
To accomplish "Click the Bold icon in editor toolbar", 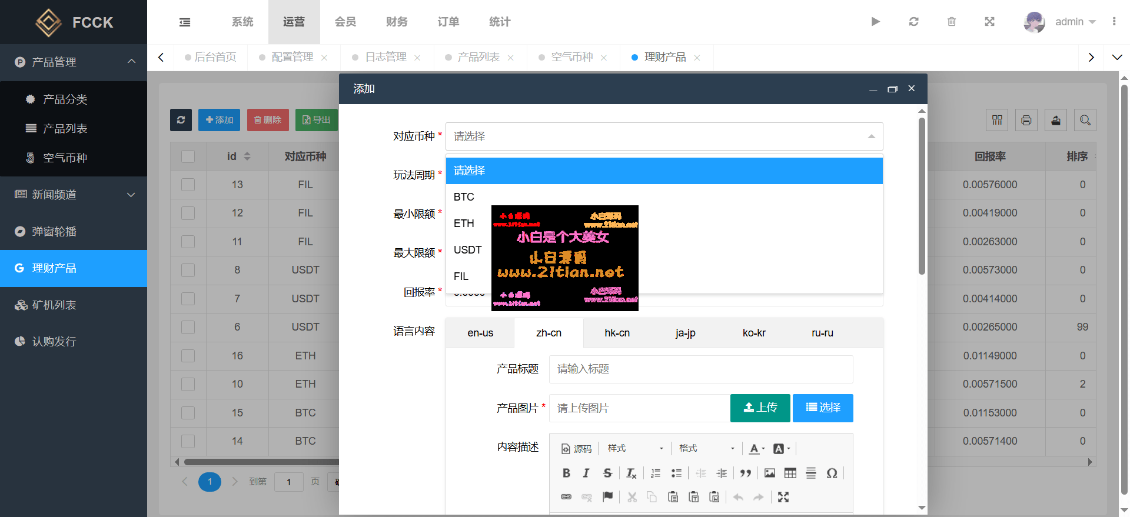I will click(x=566, y=473).
